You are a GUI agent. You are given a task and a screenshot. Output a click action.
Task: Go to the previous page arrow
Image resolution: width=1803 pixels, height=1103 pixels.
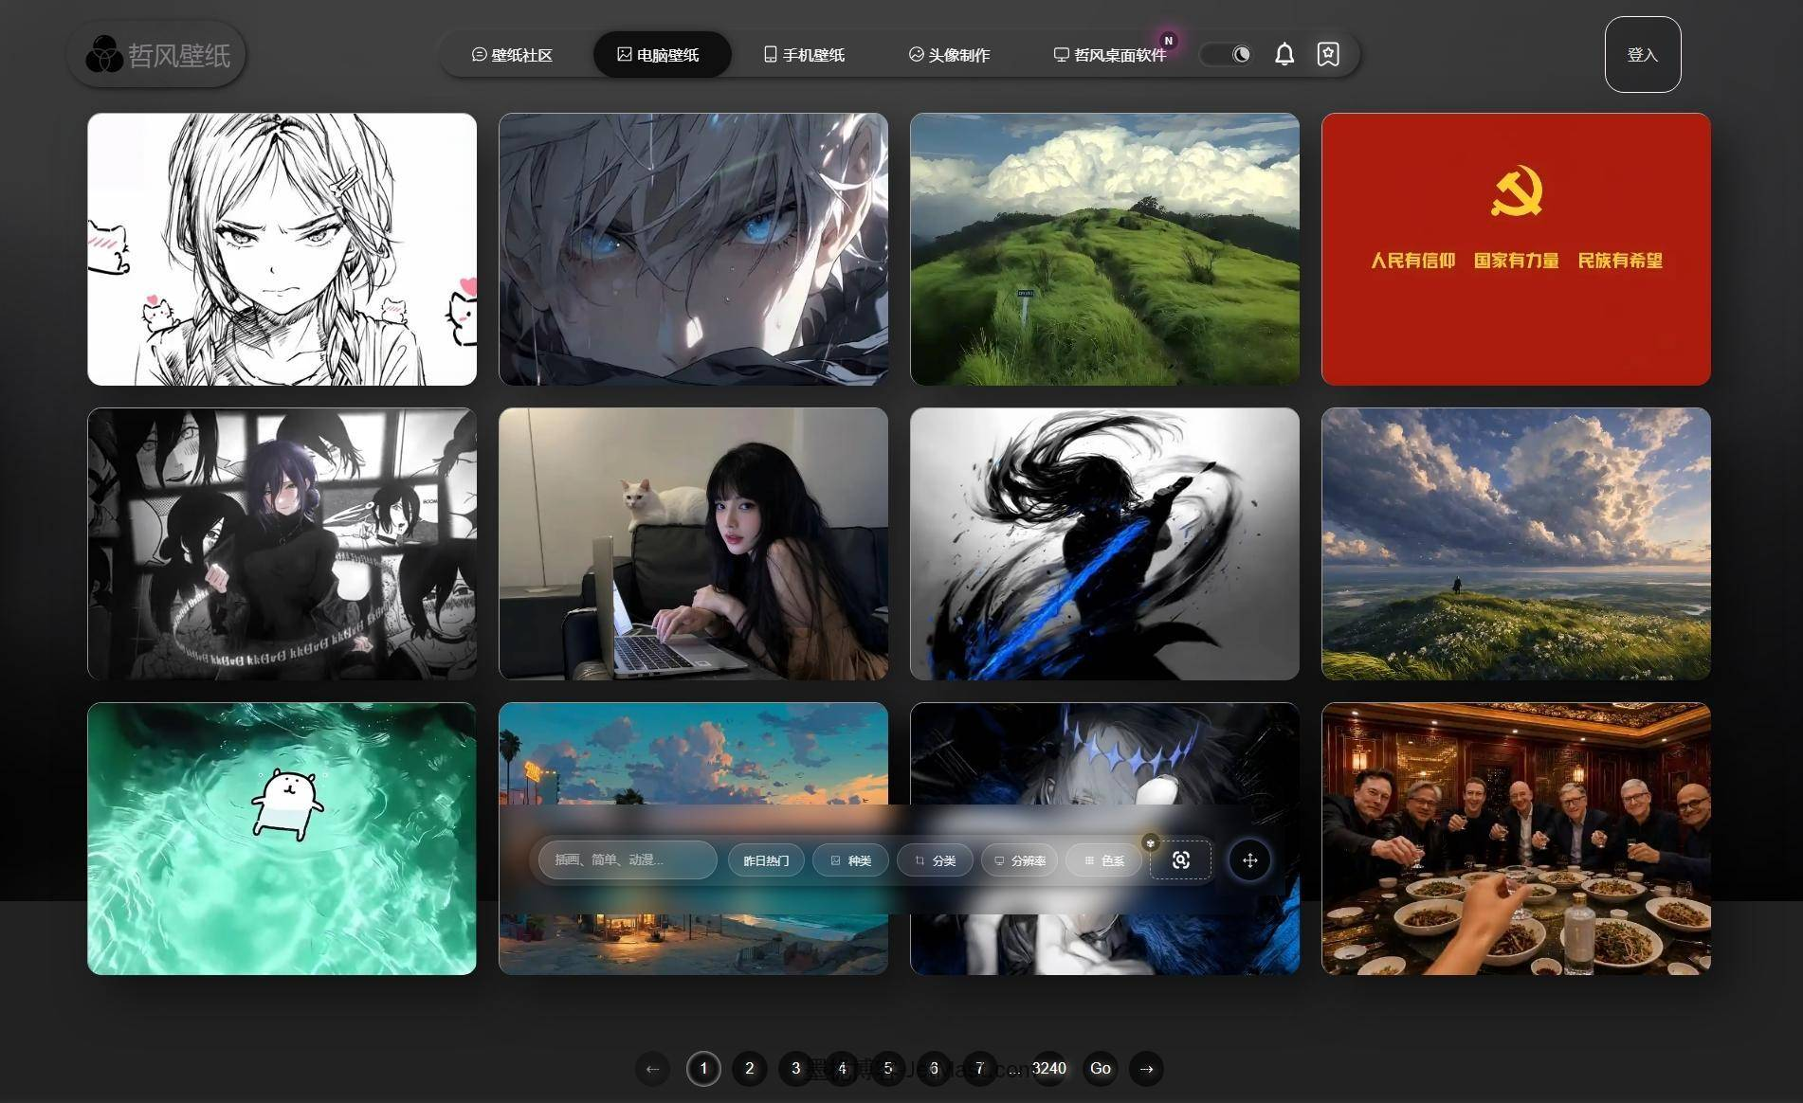[x=652, y=1069]
